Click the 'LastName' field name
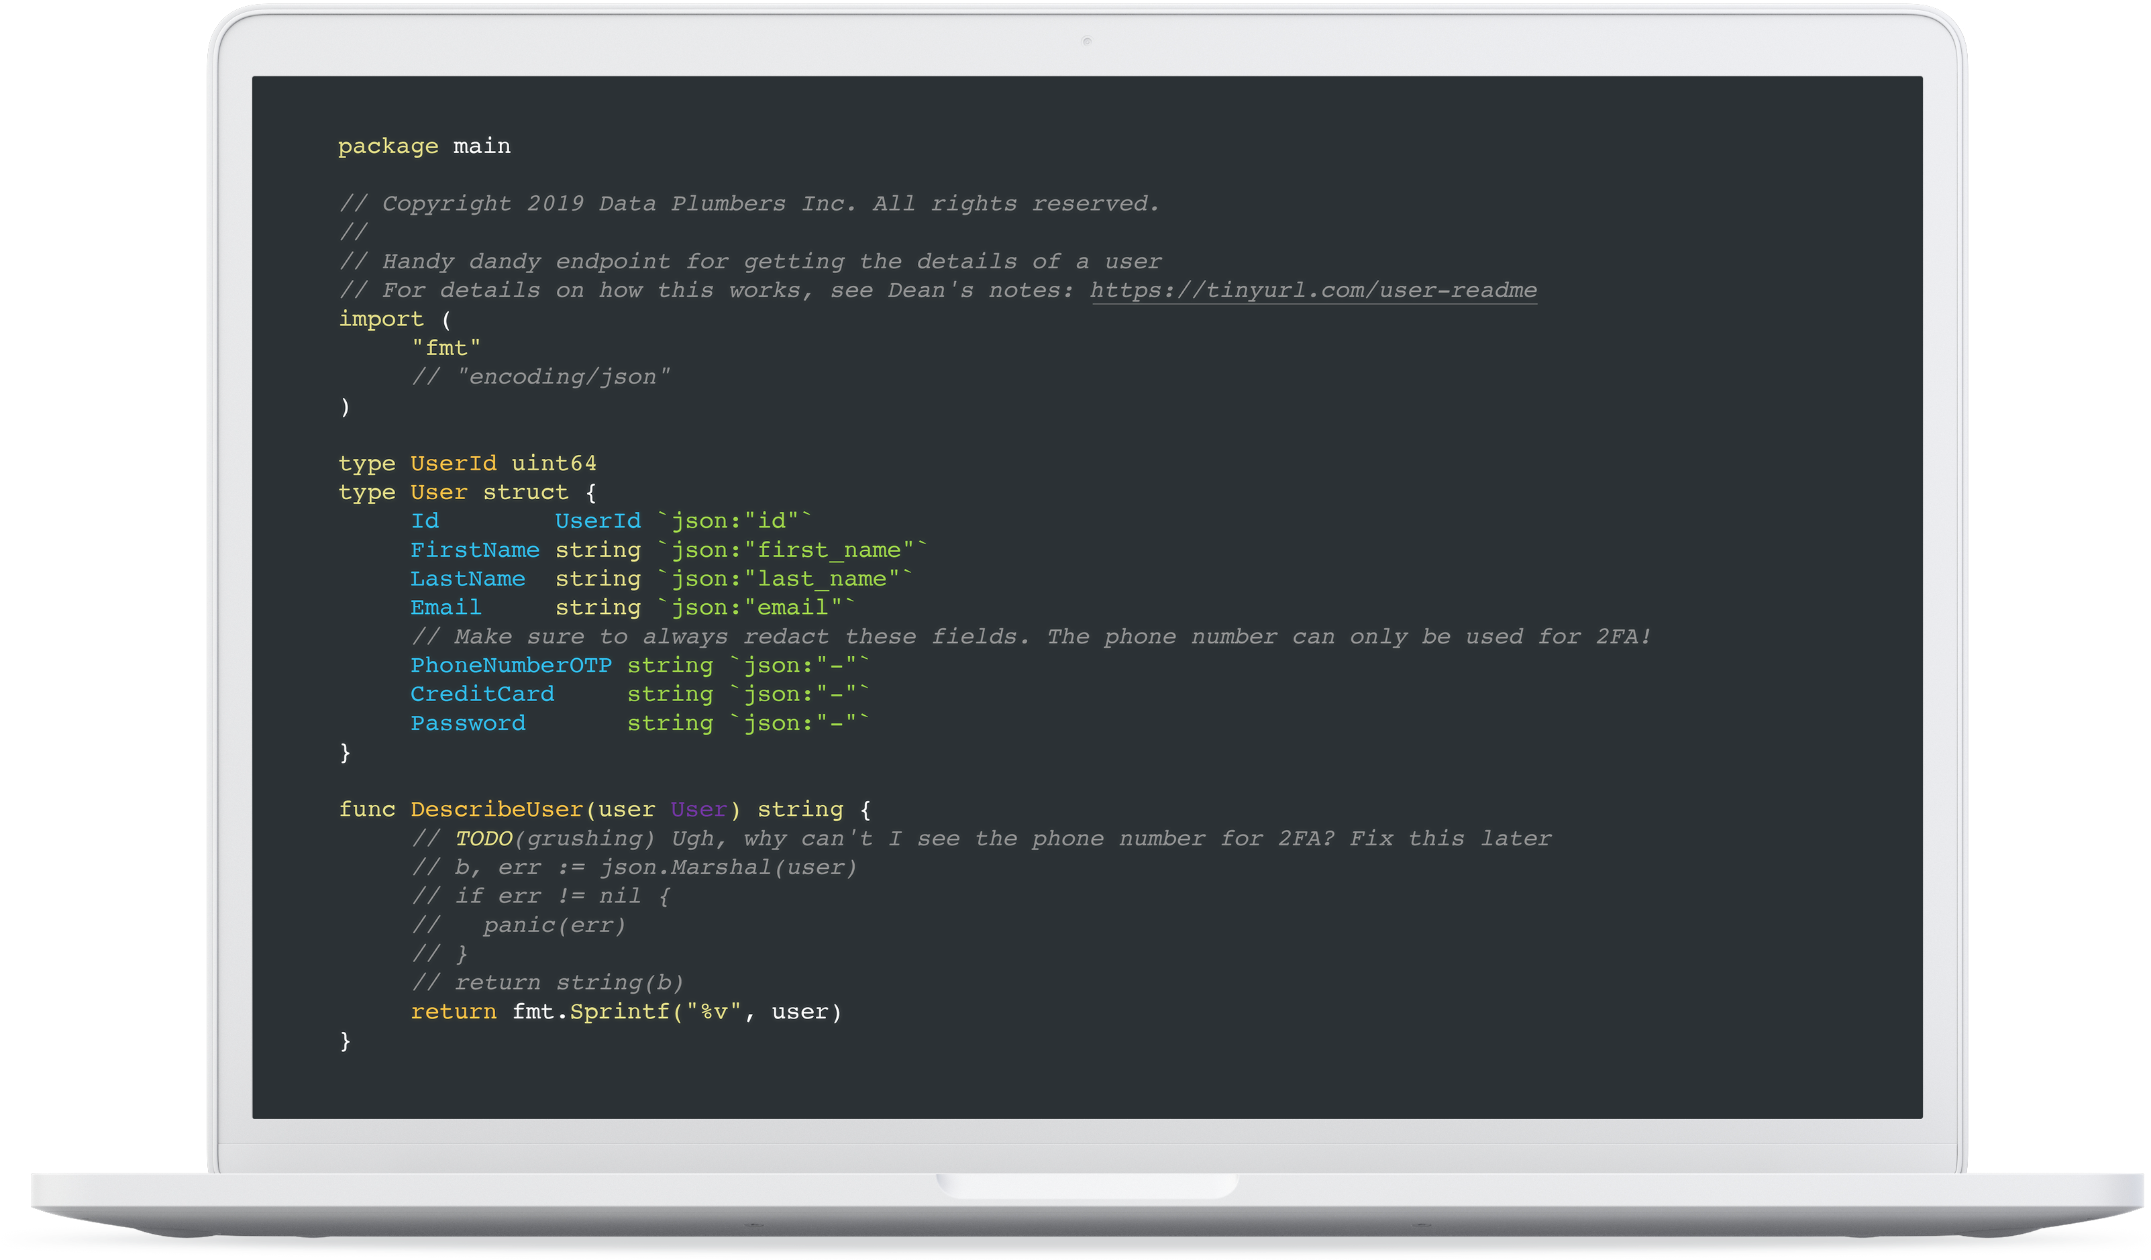 point(468,579)
